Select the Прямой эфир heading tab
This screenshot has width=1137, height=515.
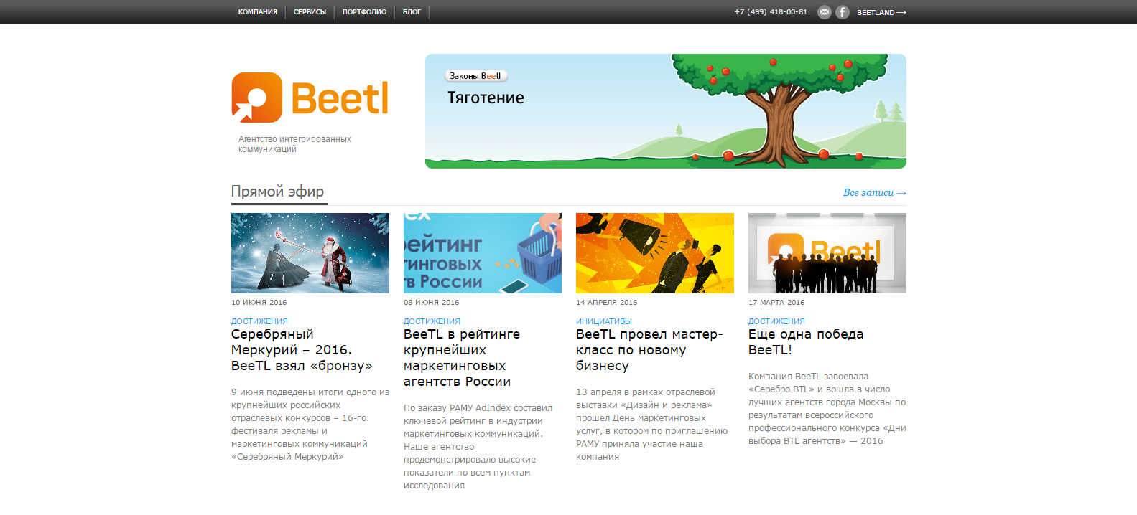pos(278,192)
